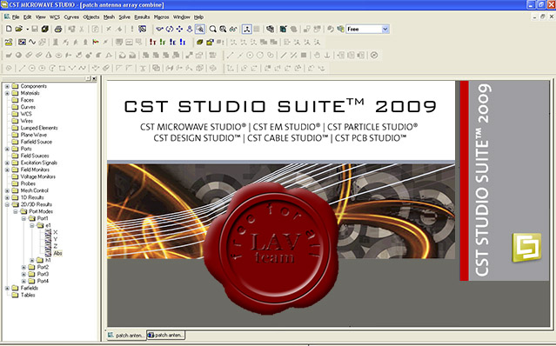Image resolution: width=556 pixels, height=346 pixels.
Task: Expand the Components tree node
Action: 7,86
